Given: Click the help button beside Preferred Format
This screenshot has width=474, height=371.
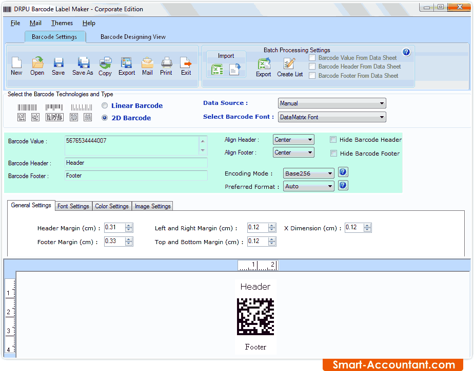Looking at the screenshot, I should [343, 185].
